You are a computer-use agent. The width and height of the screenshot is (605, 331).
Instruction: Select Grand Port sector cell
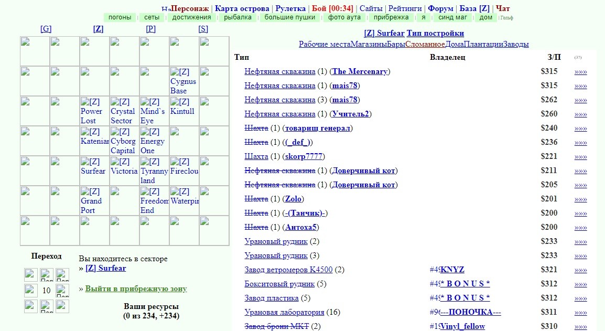point(94,201)
